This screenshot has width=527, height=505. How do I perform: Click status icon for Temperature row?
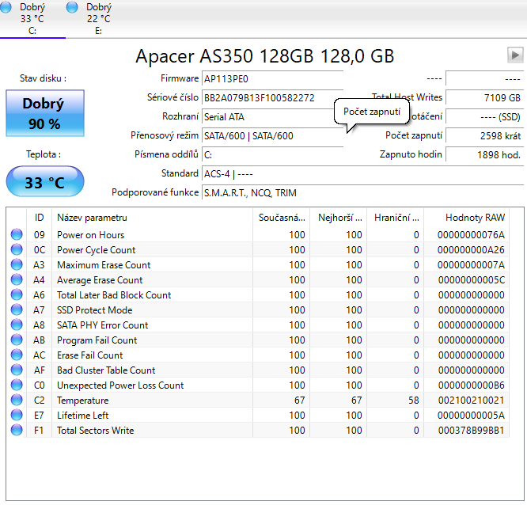(x=17, y=401)
